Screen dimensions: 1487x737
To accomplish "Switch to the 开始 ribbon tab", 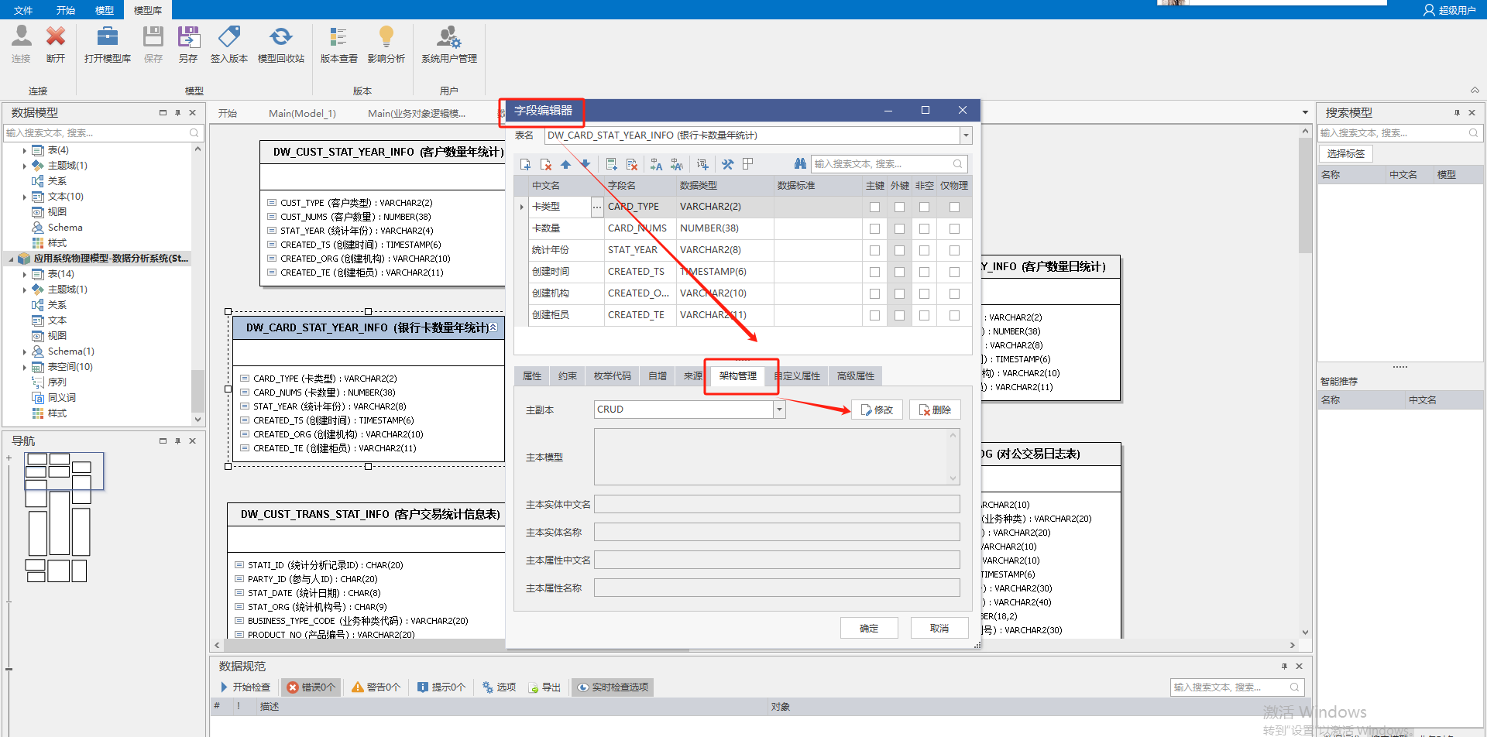I will [x=66, y=10].
